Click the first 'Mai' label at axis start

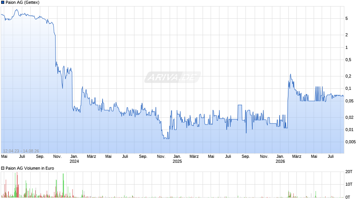(x=4, y=157)
